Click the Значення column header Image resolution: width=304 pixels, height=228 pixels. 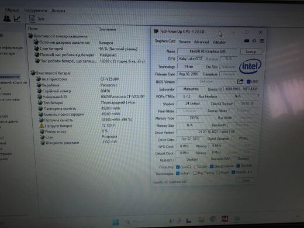tap(108, 29)
